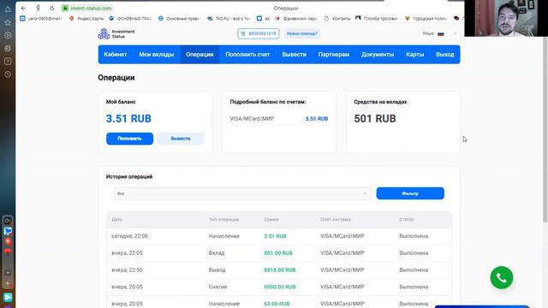Click the 9000.00 RUB Снятие amount
Screen dimensions: 548x308
[x=280, y=287]
